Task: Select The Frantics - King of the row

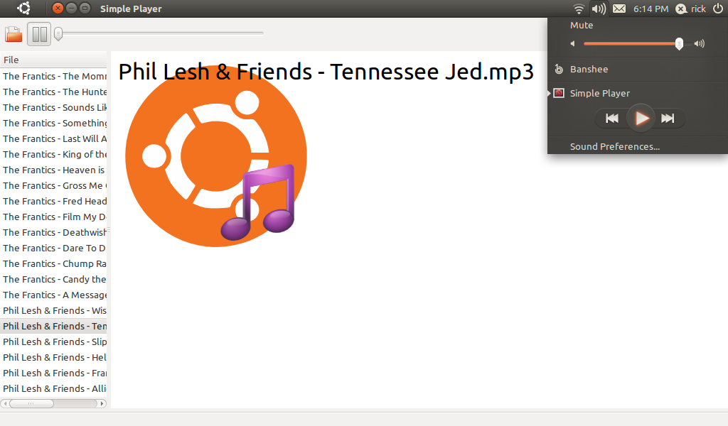Action: (x=53, y=154)
